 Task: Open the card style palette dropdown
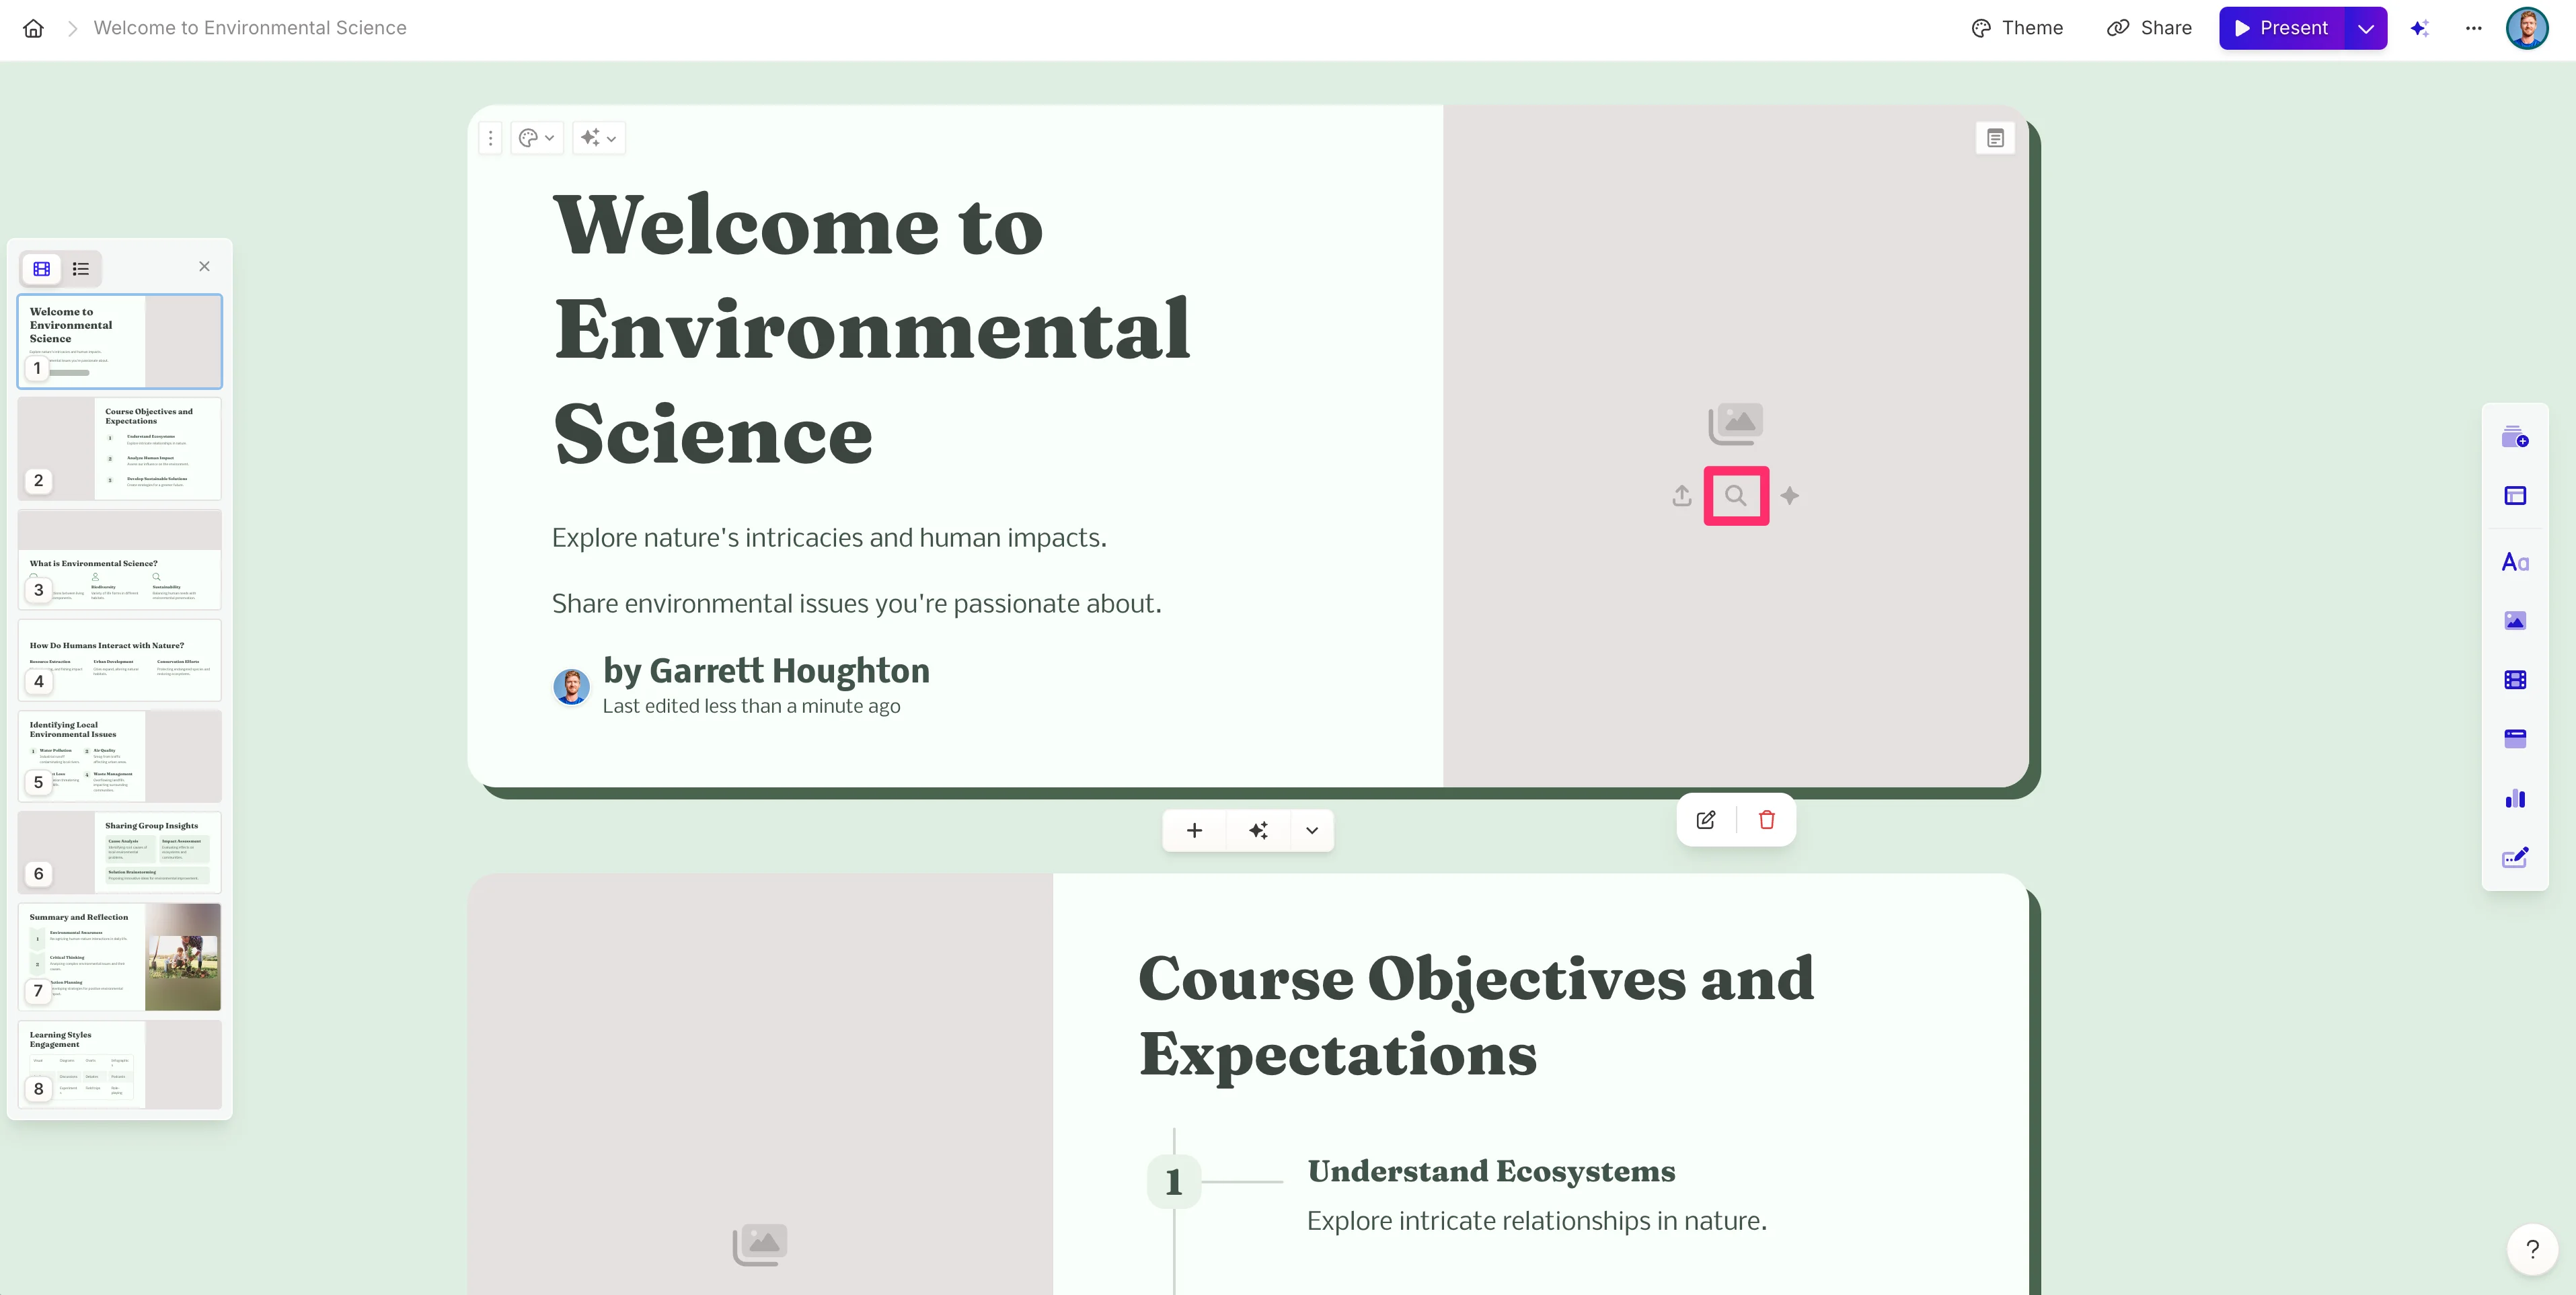point(537,138)
